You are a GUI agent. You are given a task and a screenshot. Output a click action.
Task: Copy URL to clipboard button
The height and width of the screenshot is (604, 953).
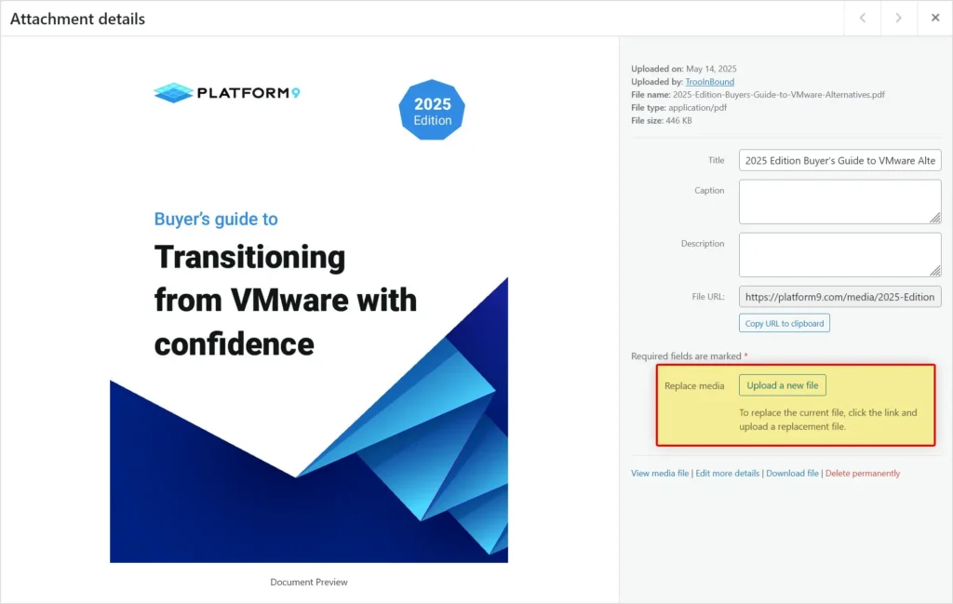(x=784, y=323)
